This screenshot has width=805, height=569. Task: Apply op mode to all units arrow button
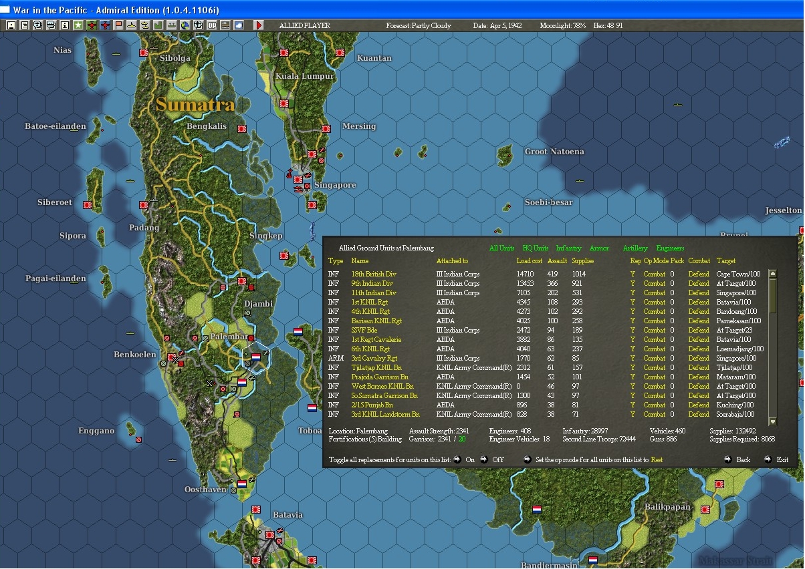point(528,459)
